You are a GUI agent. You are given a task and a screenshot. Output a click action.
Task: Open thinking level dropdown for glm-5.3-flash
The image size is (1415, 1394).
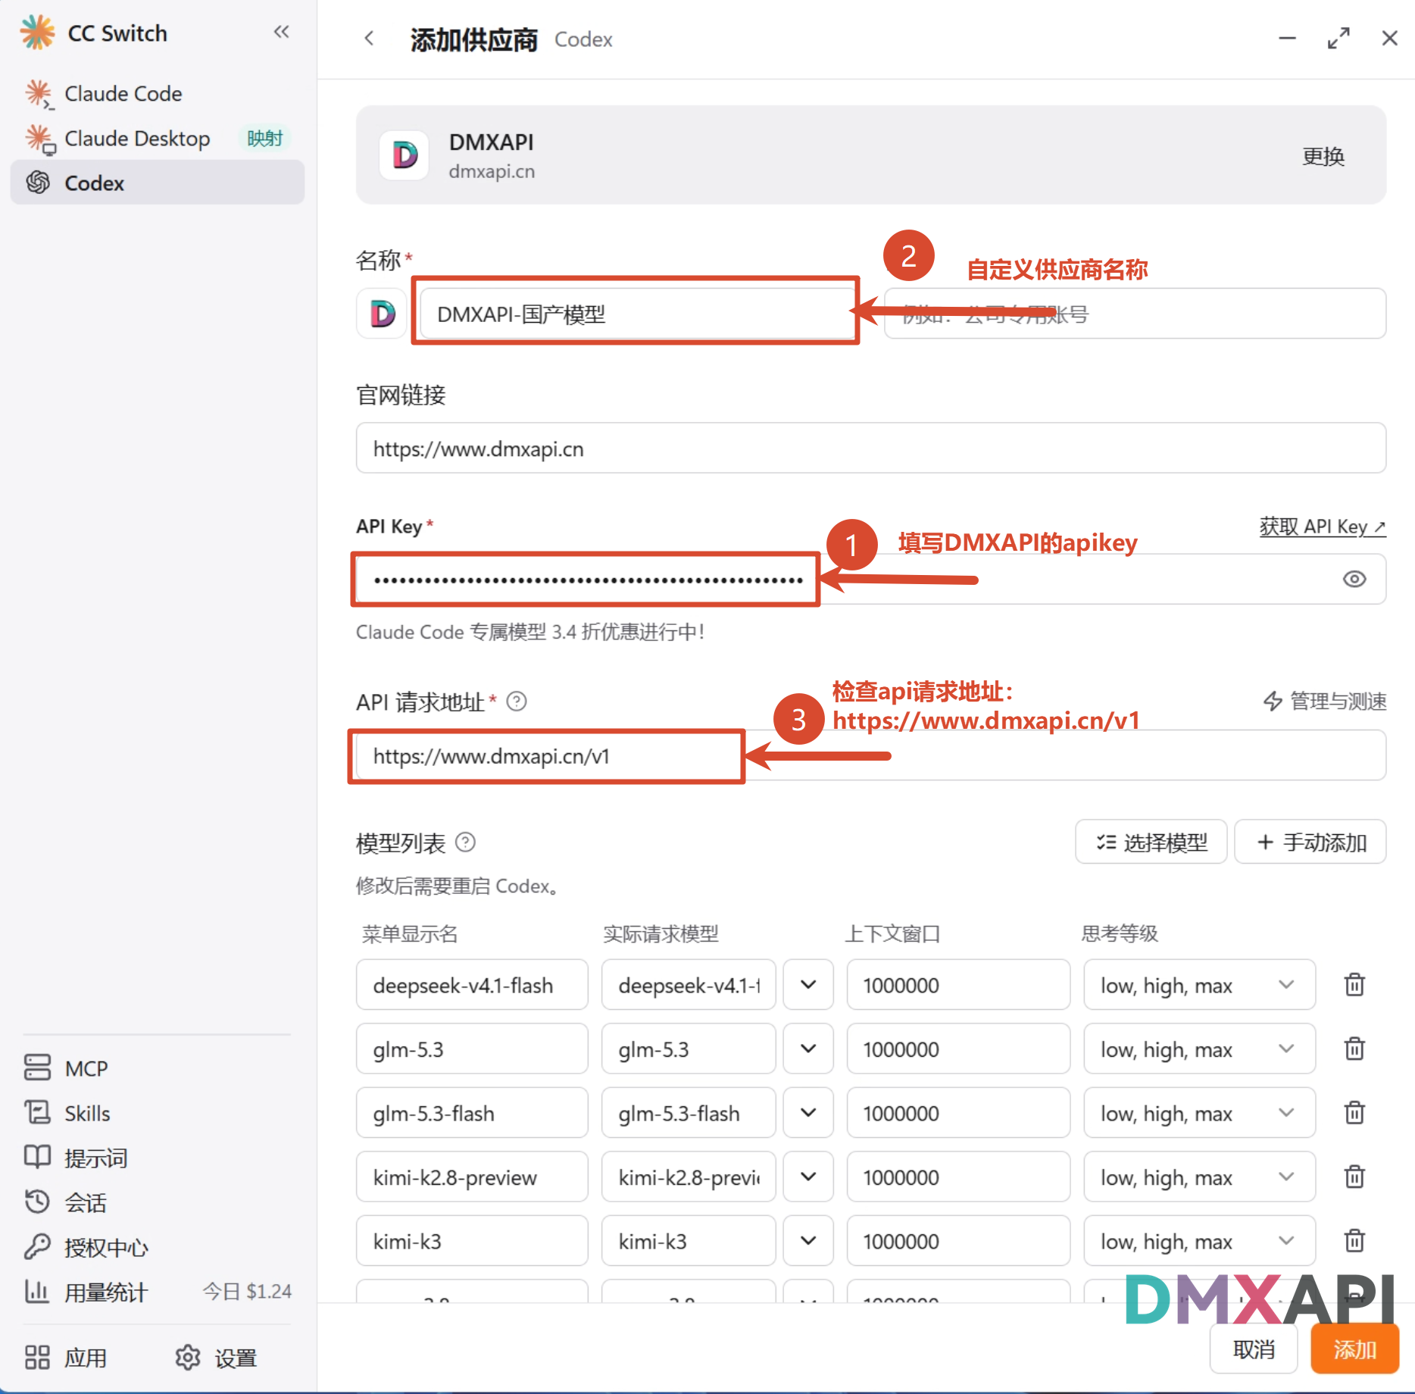pos(1199,1112)
